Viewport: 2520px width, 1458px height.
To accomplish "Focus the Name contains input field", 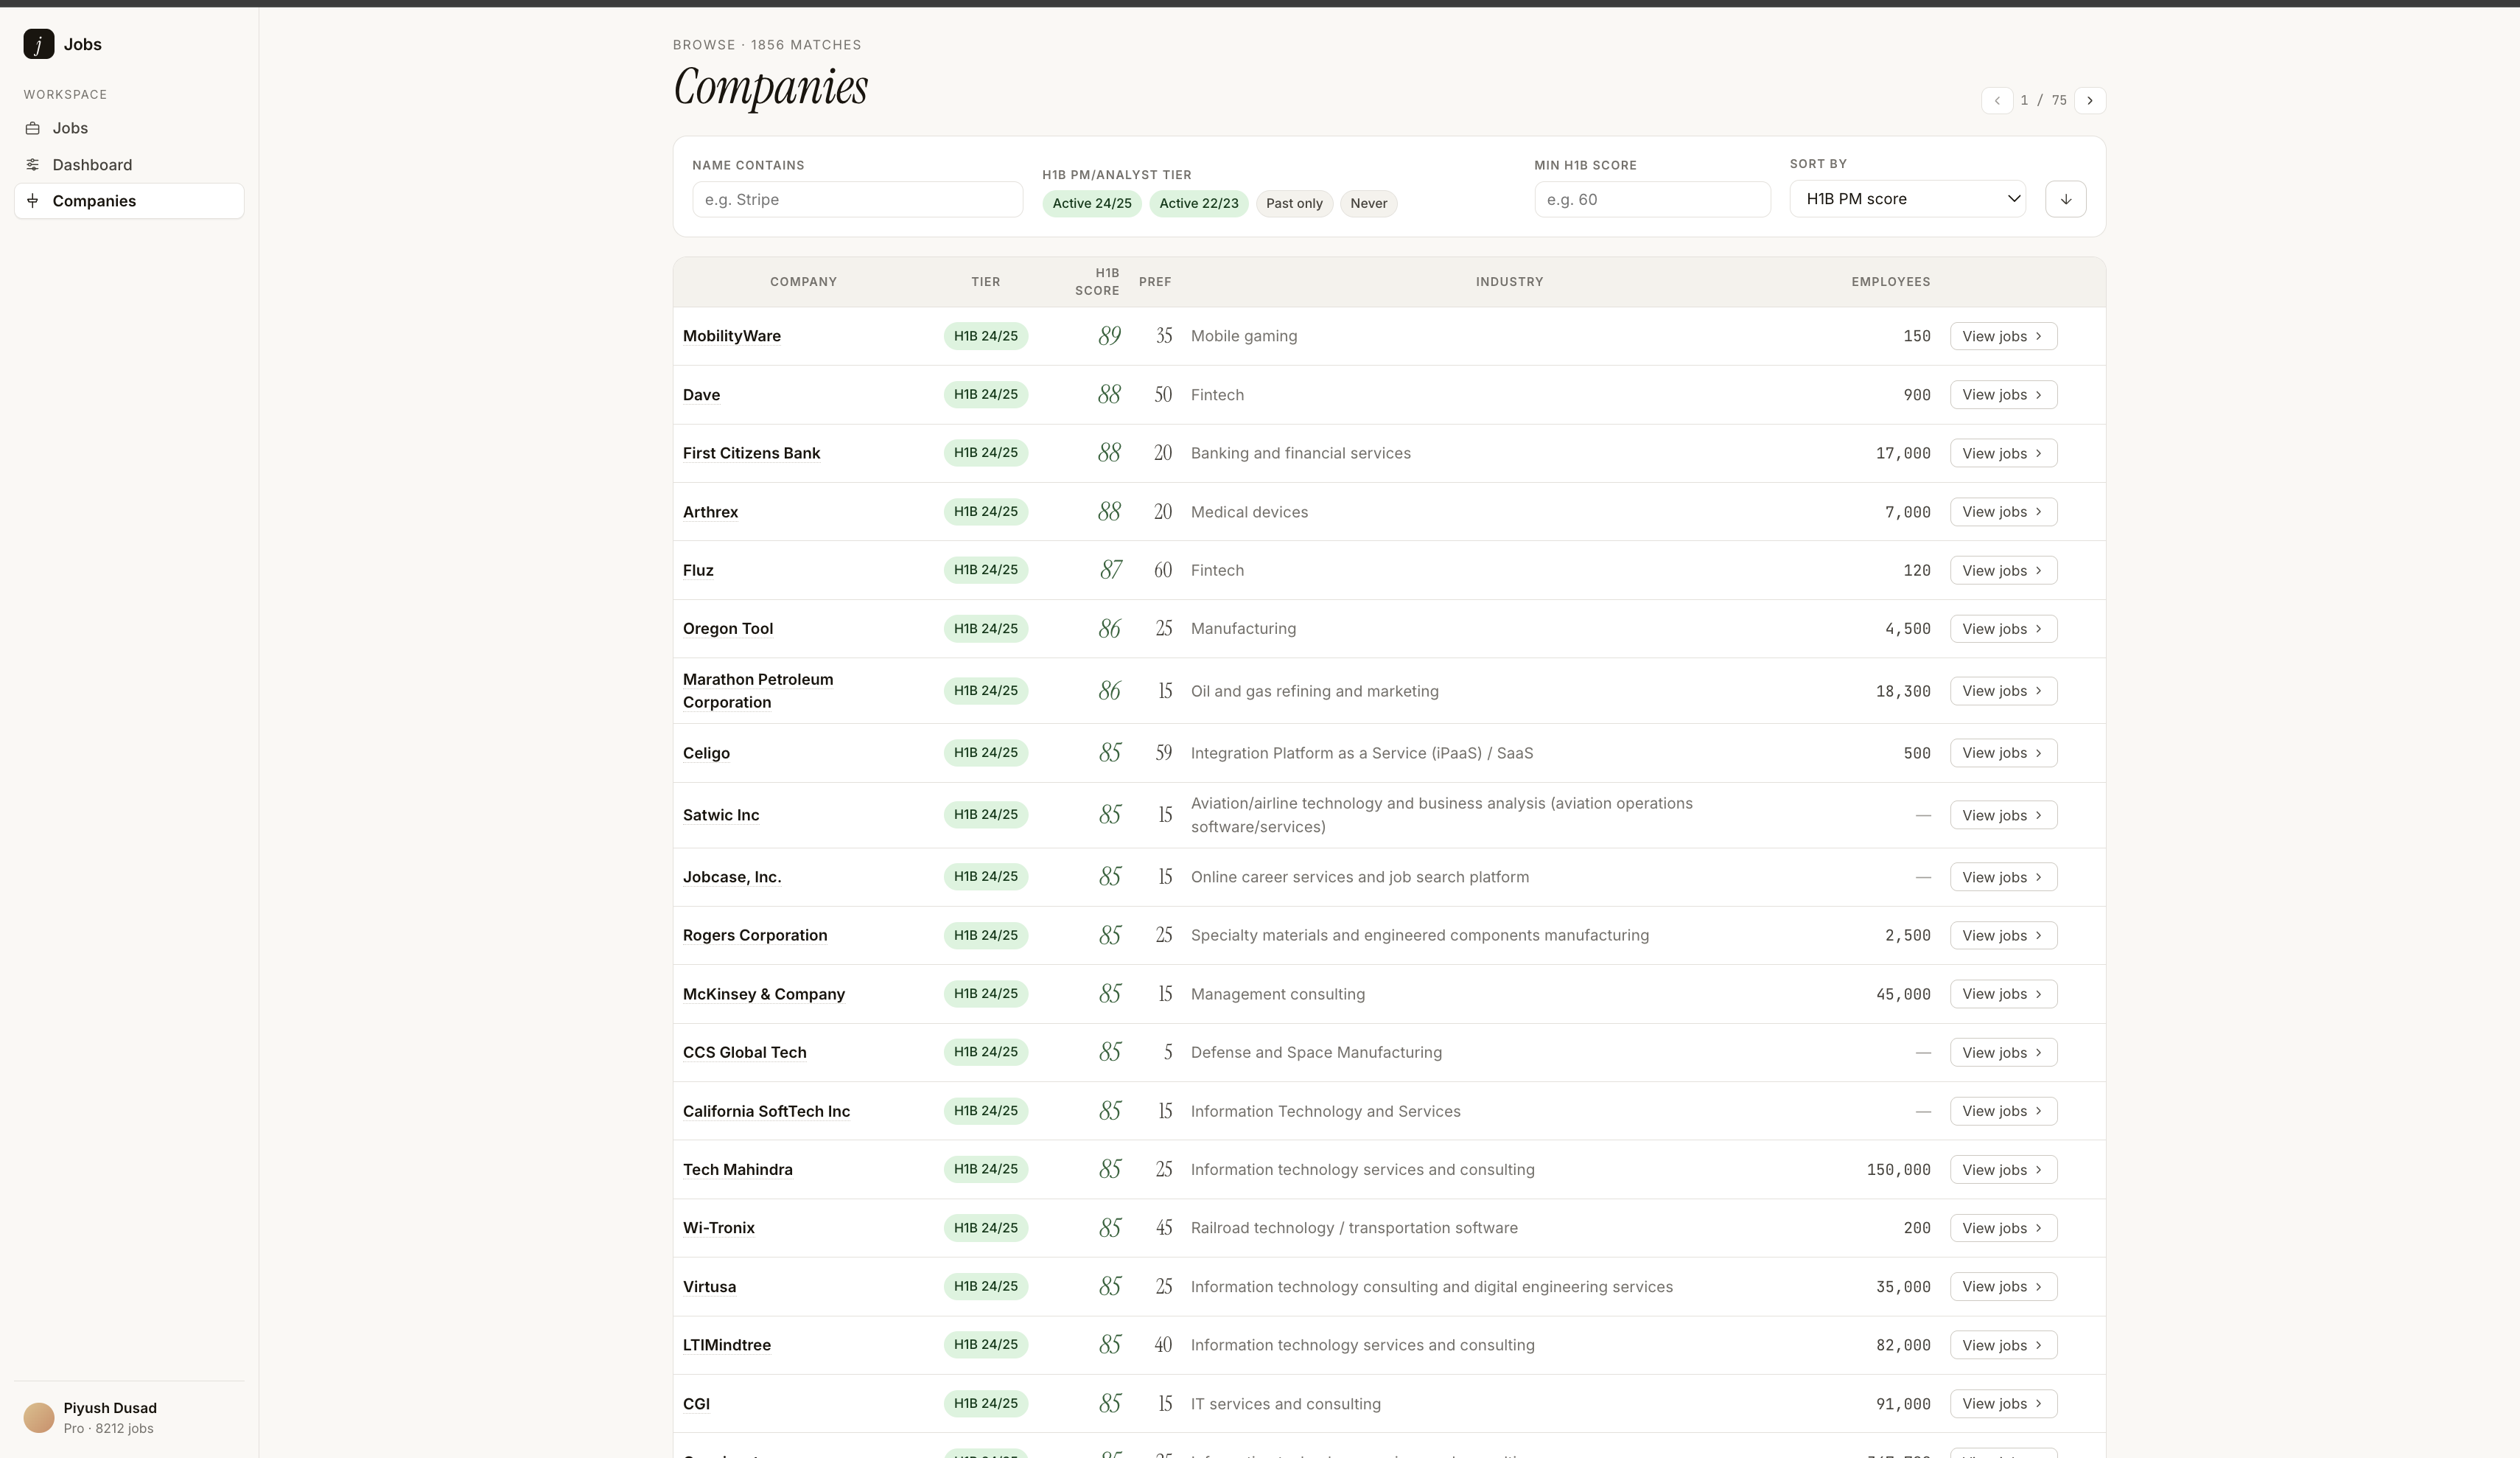I will click(858, 199).
